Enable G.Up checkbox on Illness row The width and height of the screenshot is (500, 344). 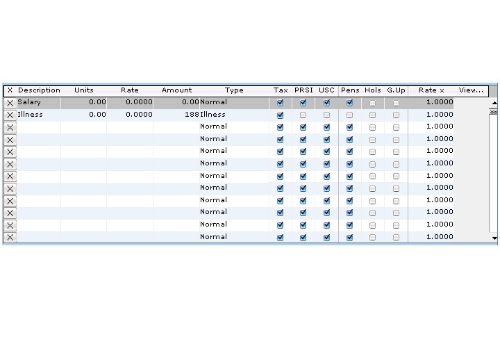(x=396, y=115)
